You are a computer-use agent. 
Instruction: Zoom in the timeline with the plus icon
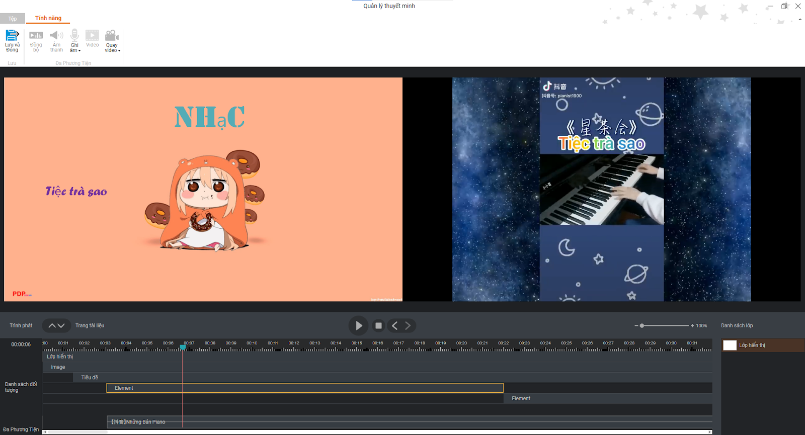692,326
